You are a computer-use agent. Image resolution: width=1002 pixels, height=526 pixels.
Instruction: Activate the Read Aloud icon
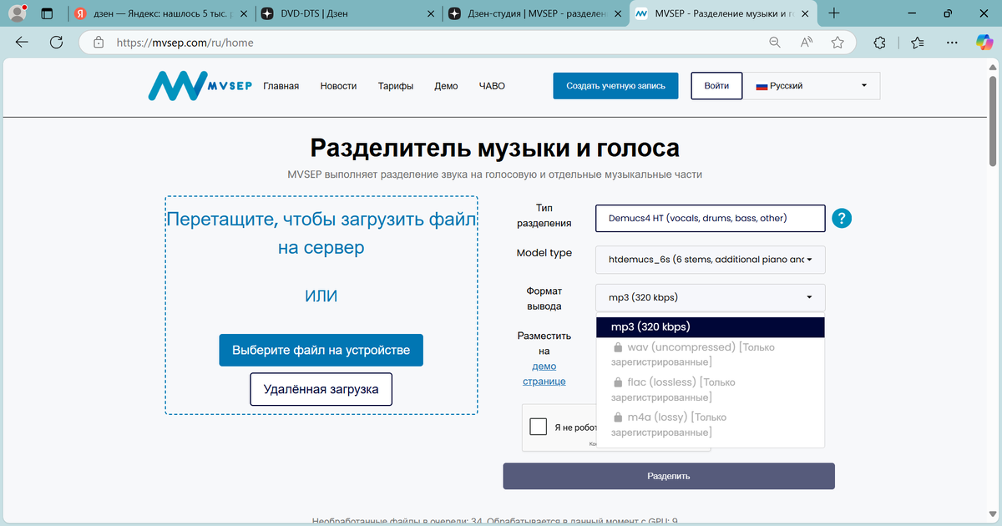(807, 42)
